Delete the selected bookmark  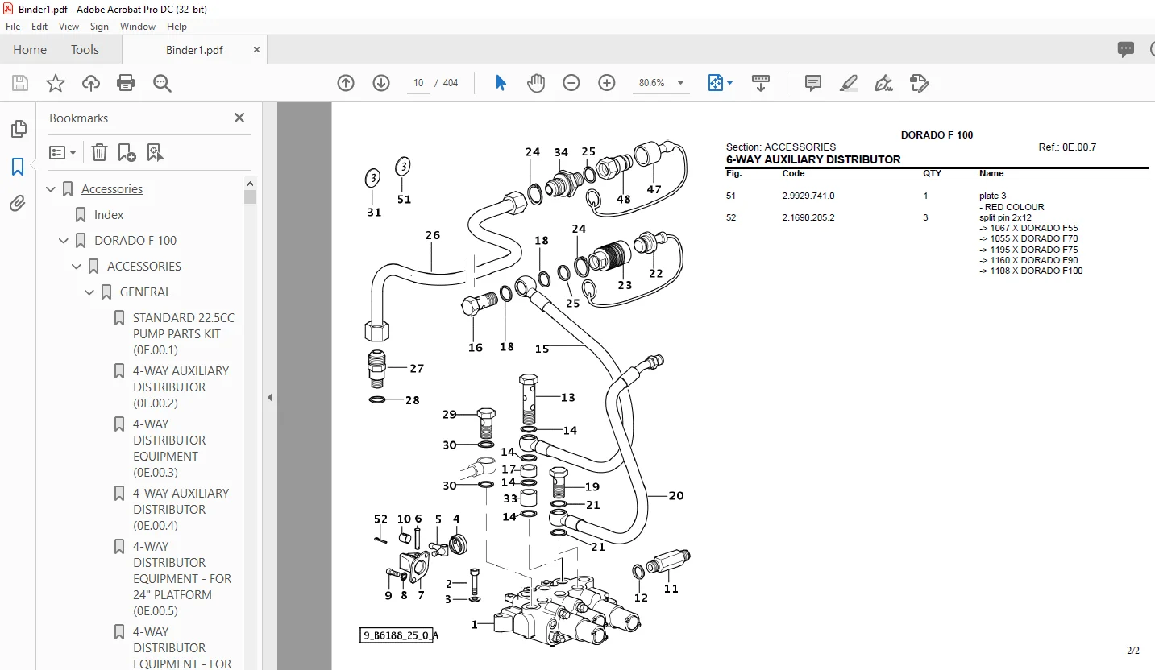click(x=99, y=152)
